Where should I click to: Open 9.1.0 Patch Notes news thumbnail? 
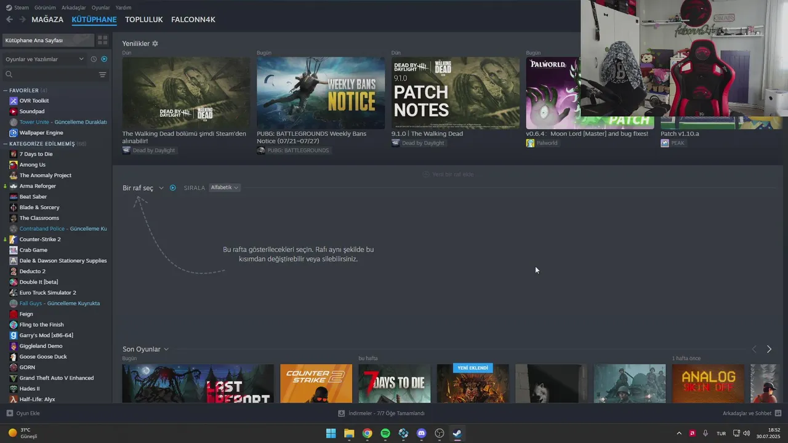456,93
